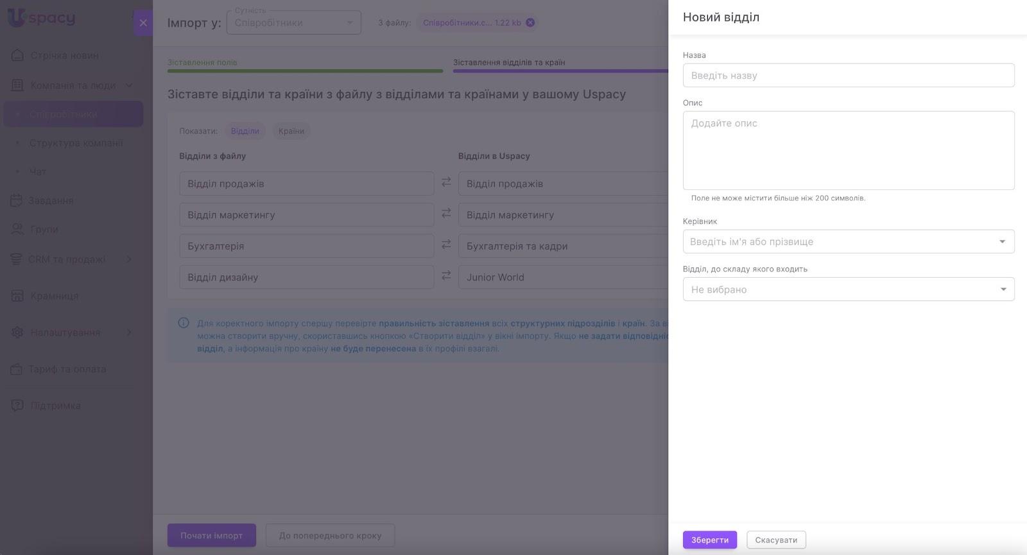Go to Зіставлення полів step tab
Image resolution: width=1027 pixels, height=555 pixels.
click(x=202, y=62)
